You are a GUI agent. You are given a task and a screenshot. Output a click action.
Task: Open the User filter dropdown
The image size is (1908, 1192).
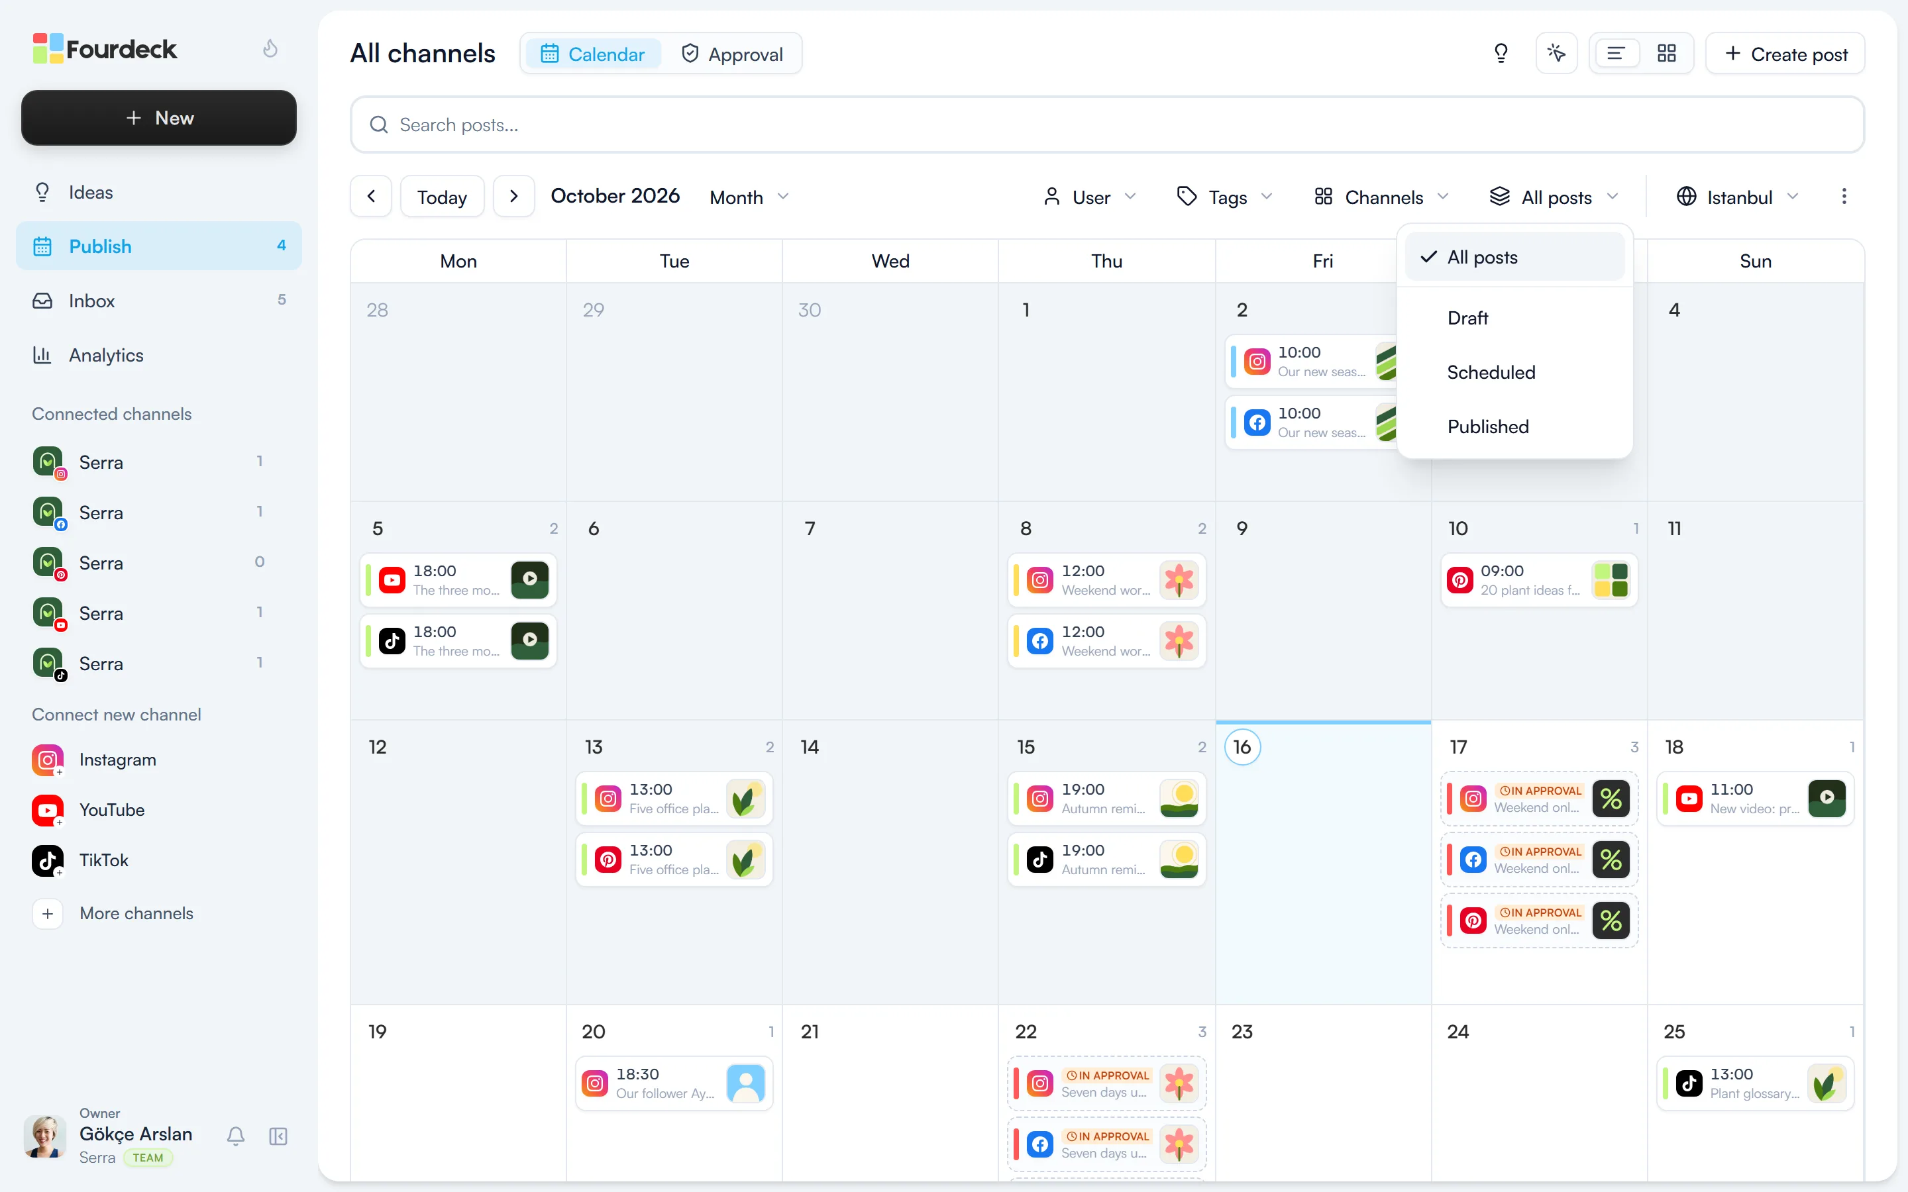pyautogui.click(x=1090, y=197)
